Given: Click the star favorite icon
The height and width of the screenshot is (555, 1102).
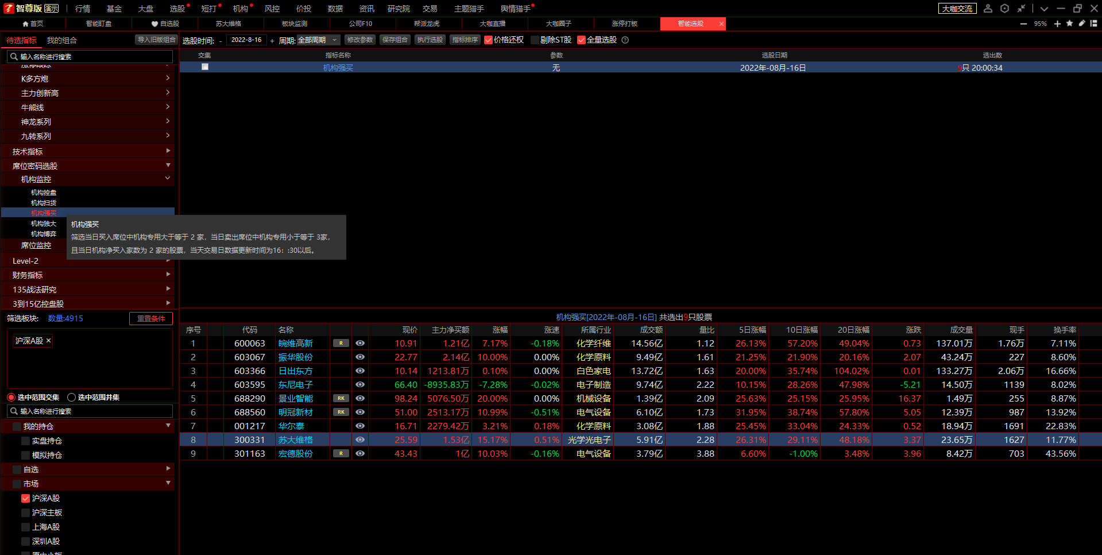Looking at the screenshot, I should point(1069,24).
